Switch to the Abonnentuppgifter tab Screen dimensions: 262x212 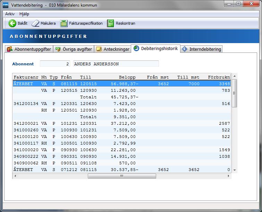tap(29, 49)
